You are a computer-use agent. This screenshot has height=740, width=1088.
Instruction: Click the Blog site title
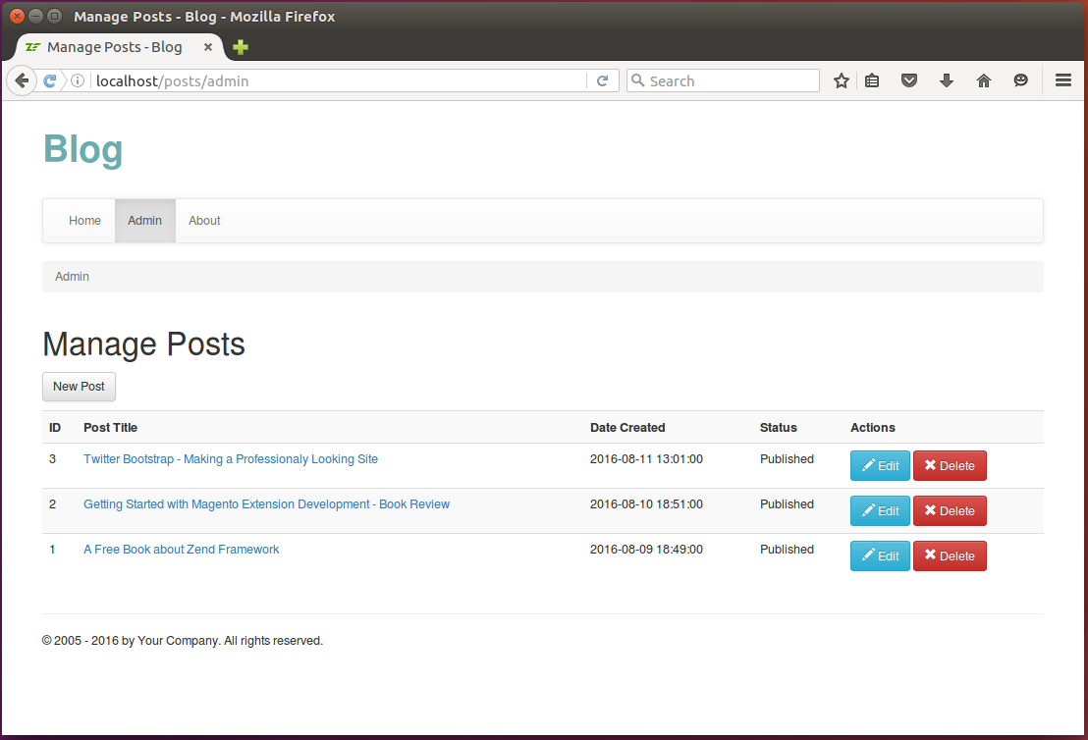point(83,149)
